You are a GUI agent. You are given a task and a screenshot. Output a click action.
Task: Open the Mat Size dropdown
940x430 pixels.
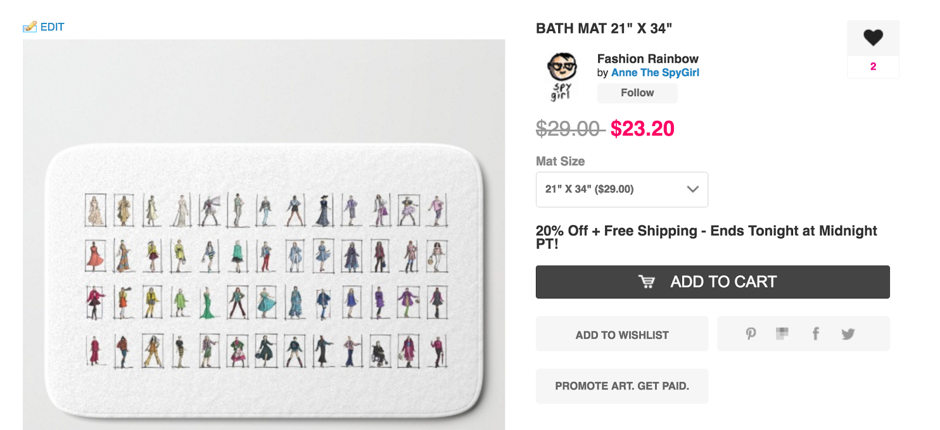tap(622, 189)
